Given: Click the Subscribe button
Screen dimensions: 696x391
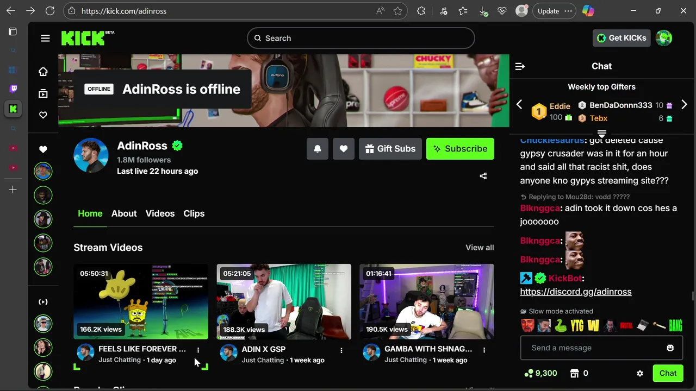Looking at the screenshot, I should coord(460,149).
